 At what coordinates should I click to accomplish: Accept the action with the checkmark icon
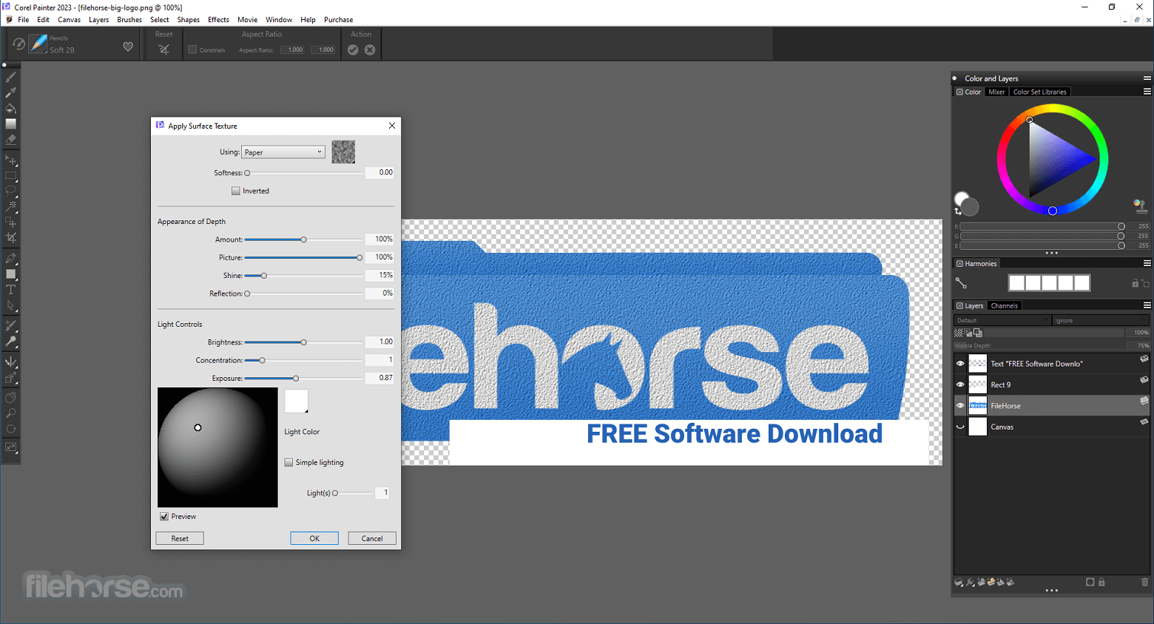click(x=353, y=50)
